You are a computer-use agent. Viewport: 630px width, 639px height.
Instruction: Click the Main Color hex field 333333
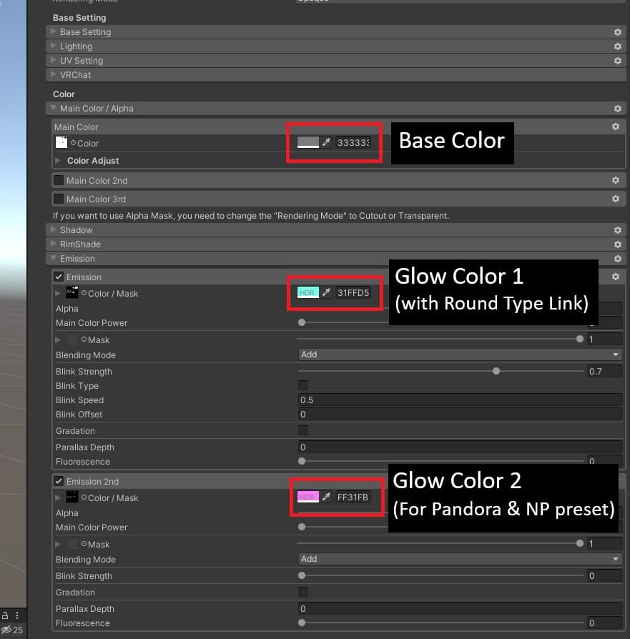point(353,143)
